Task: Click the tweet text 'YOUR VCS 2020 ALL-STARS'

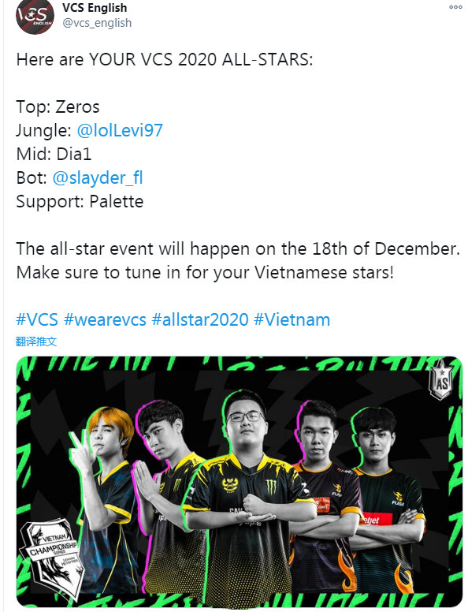Action: point(200,60)
